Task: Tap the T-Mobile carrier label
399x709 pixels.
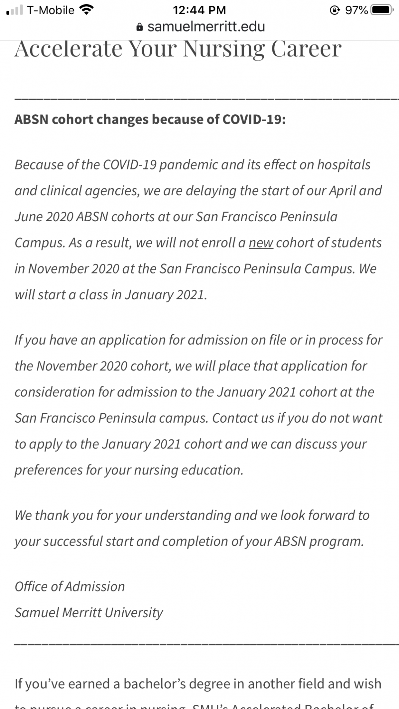Action: 51,10
